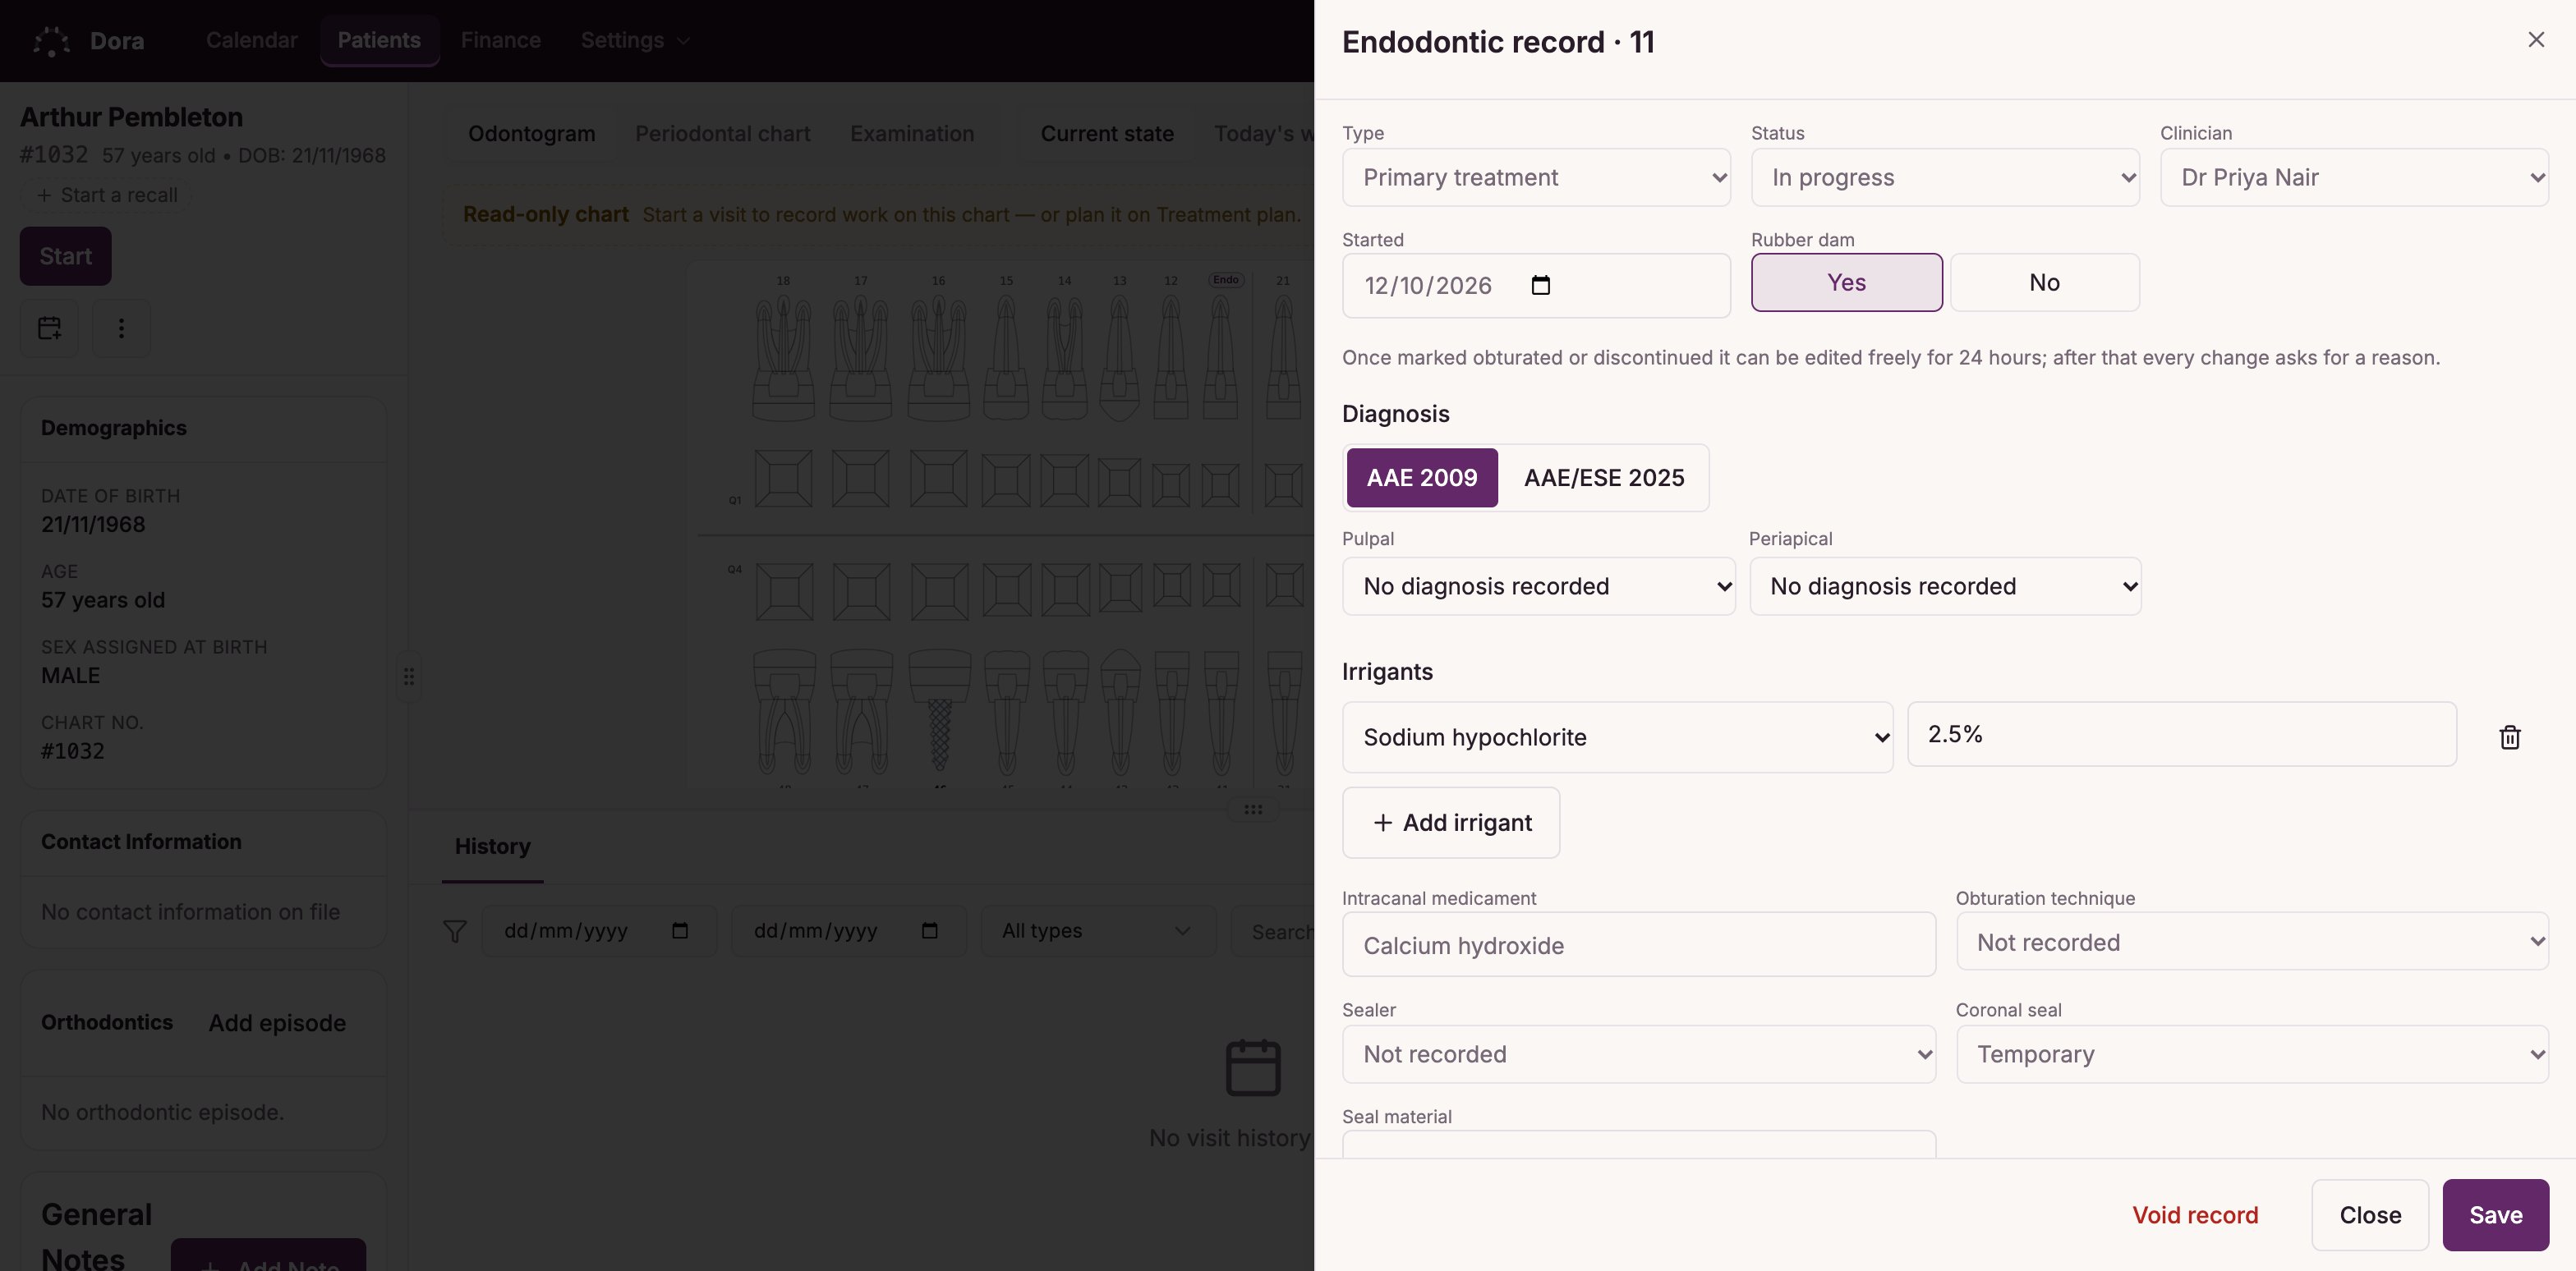Open the first History date filter calendar icon
This screenshot has width=2576, height=1271.
point(680,931)
